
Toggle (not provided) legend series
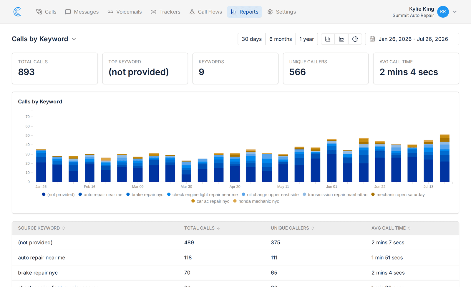click(x=58, y=195)
